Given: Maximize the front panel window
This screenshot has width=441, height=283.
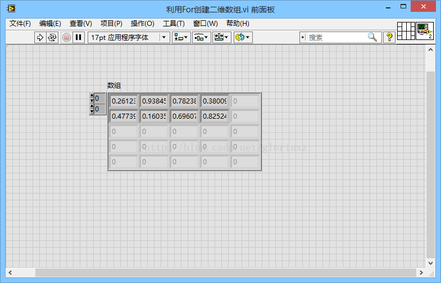Looking at the screenshot, I should (403, 7).
